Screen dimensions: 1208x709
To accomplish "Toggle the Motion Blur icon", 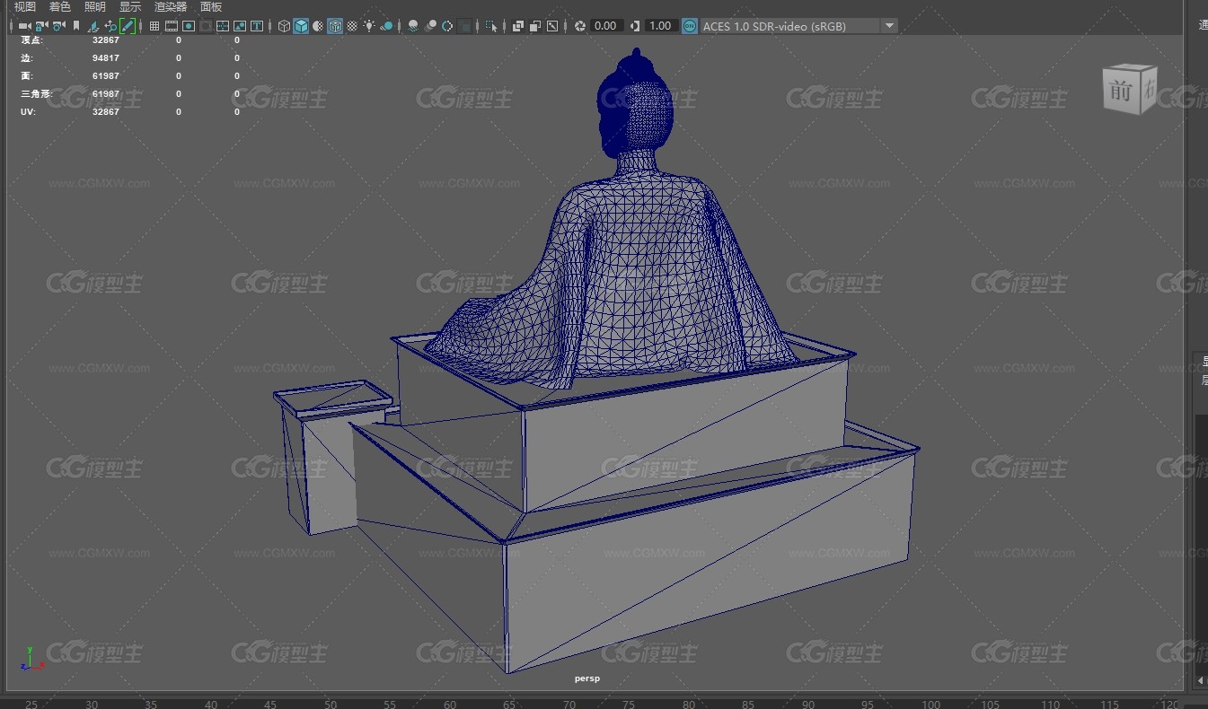I will [430, 26].
